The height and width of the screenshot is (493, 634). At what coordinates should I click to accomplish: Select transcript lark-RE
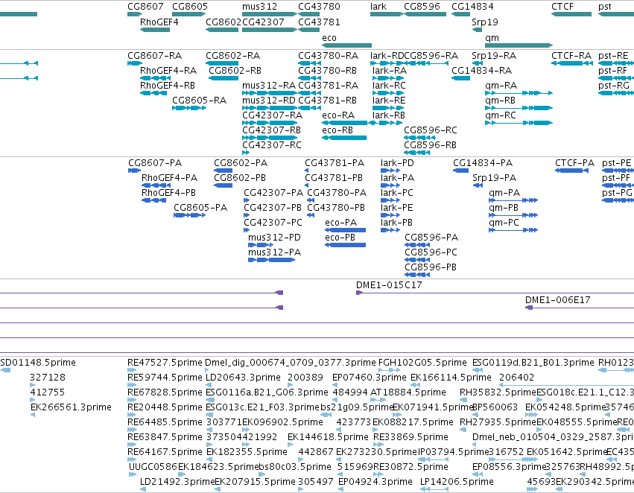pos(388,108)
